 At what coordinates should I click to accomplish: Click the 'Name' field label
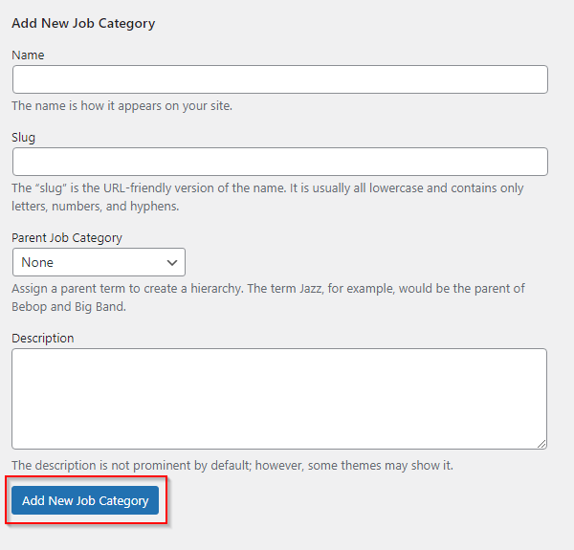tap(28, 55)
